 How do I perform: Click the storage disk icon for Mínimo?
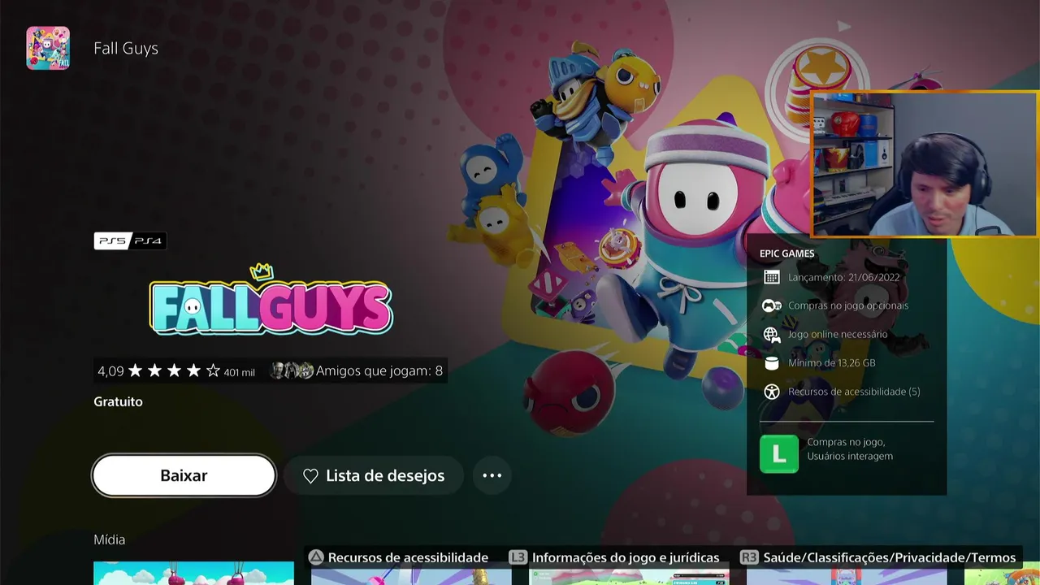coord(771,363)
